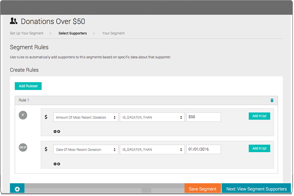Go to the Your Segment step

113,33
